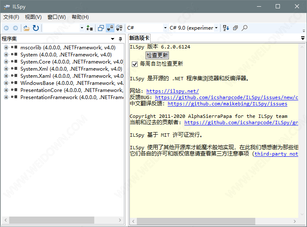Screen dimensions: 307x227
Task: Open the third-party notices link
Action: pos(276,154)
